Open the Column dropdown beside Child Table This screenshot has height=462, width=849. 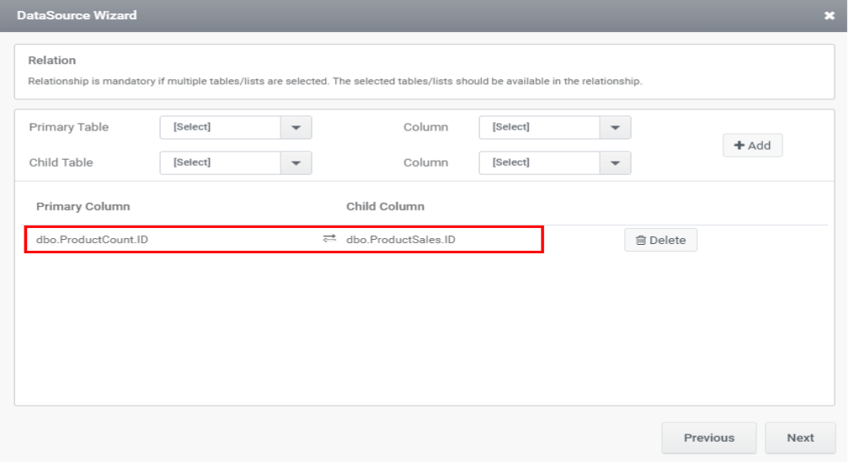point(615,163)
